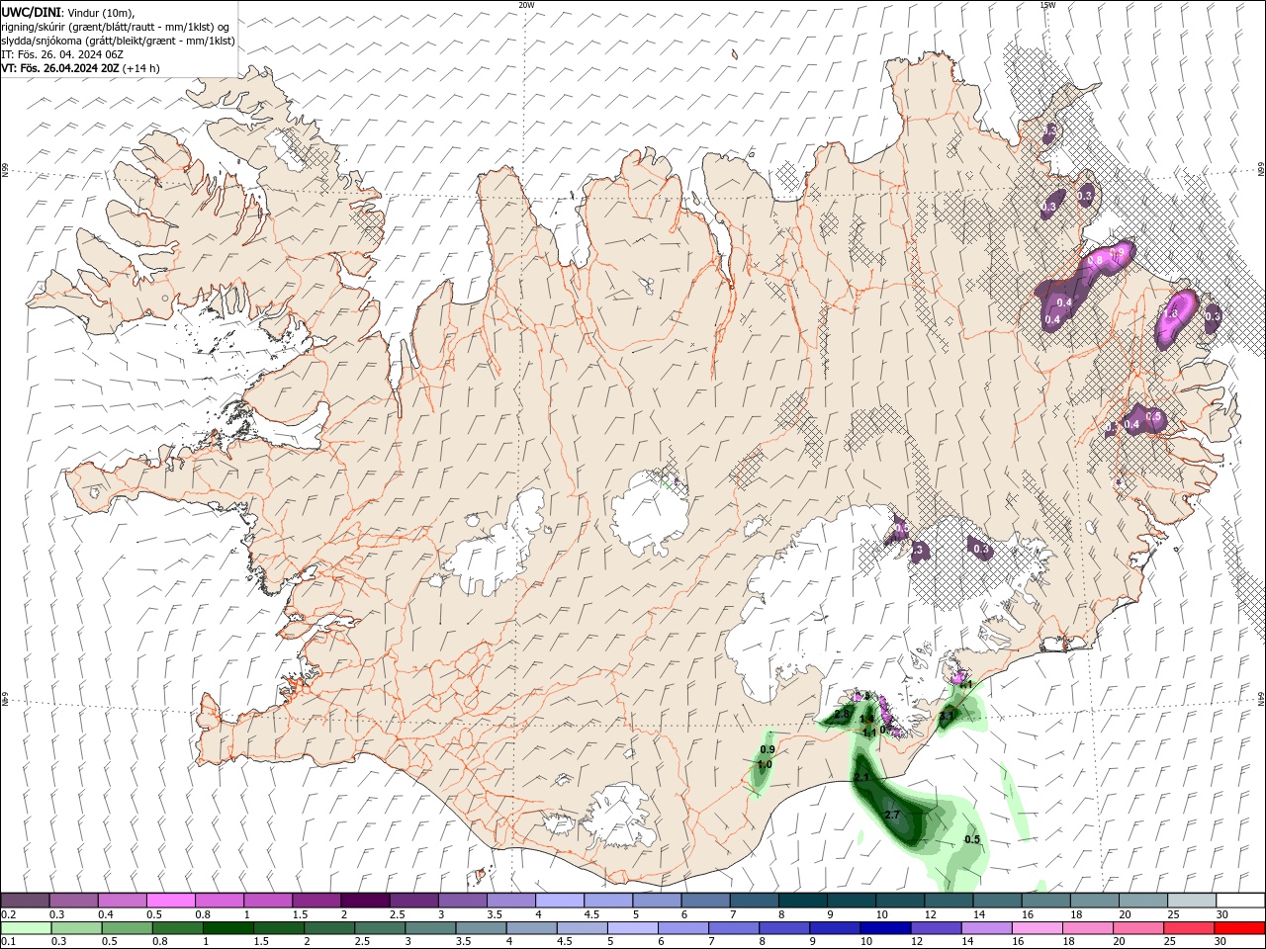Click the 'slydda/snjókoma' legend description line

(x=118, y=41)
